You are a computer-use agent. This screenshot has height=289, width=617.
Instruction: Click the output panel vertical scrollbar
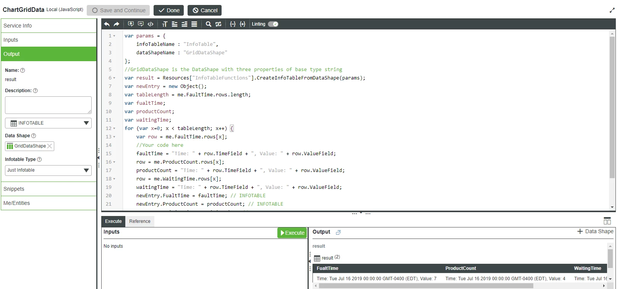(x=610, y=259)
